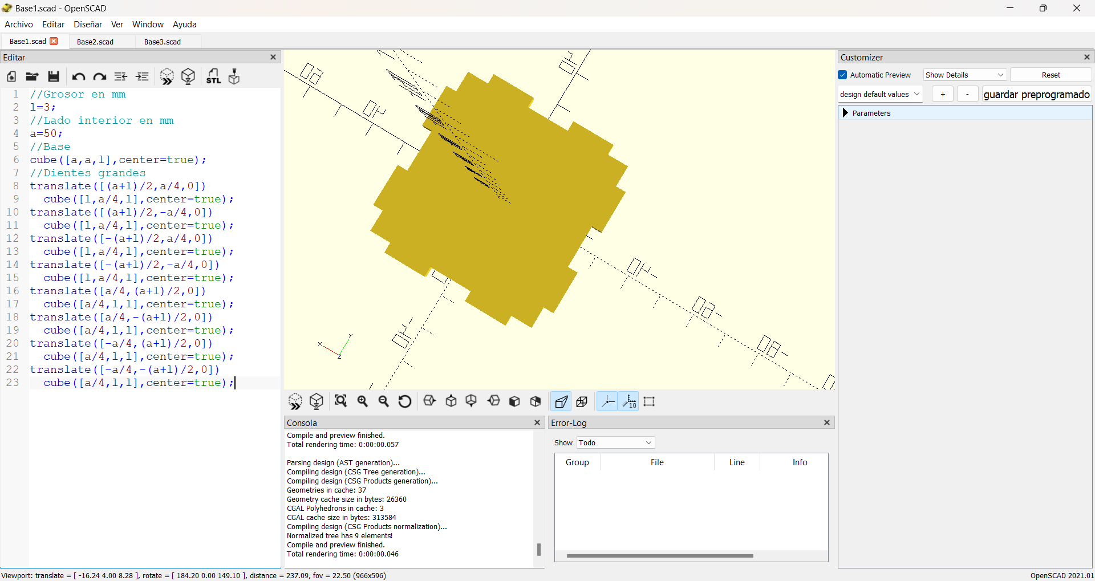Click the Render icon in the editor toolbar
The width and height of the screenshot is (1095, 581).
(188, 76)
